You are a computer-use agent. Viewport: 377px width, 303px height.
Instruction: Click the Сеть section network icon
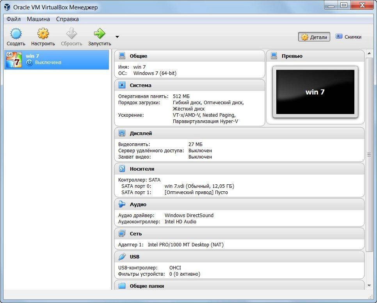pyautogui.click(x=122, y=233)
